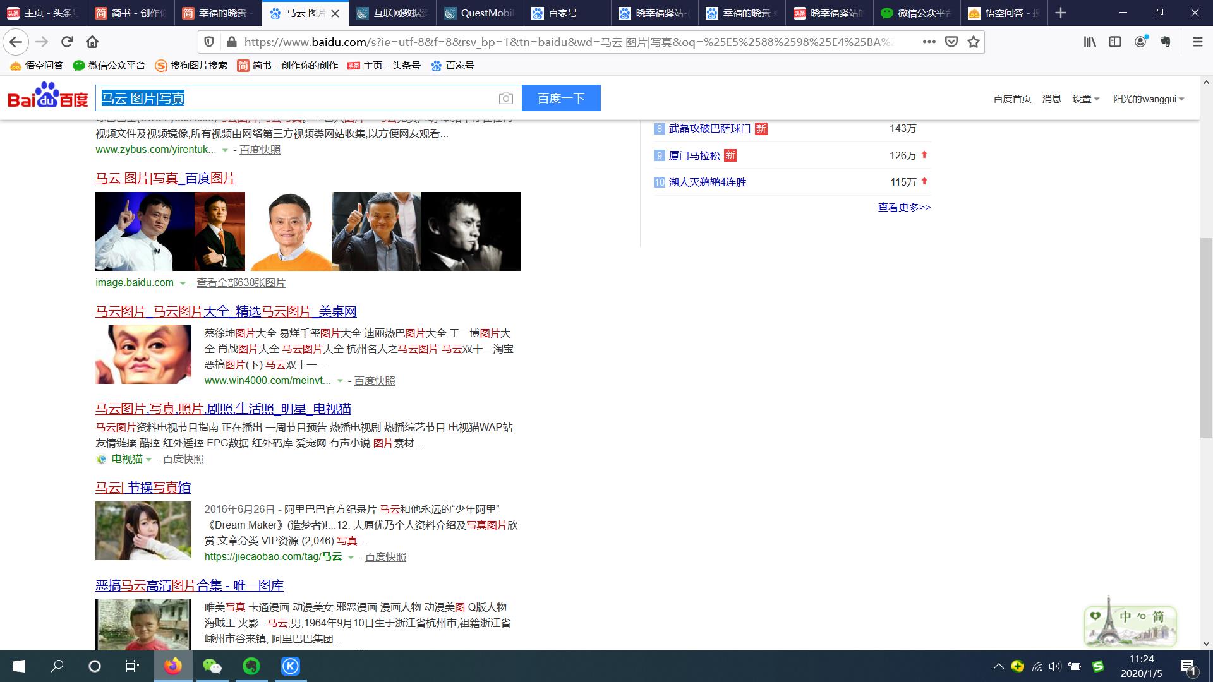
Task: Open 百度首页 link
Action: point(1012,99)
